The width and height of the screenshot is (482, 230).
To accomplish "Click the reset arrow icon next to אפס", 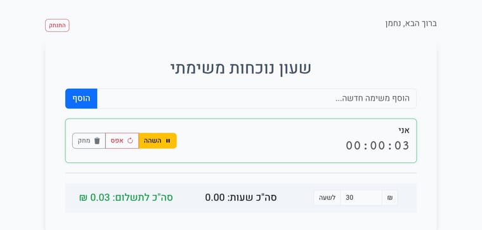I will (131, 141).
